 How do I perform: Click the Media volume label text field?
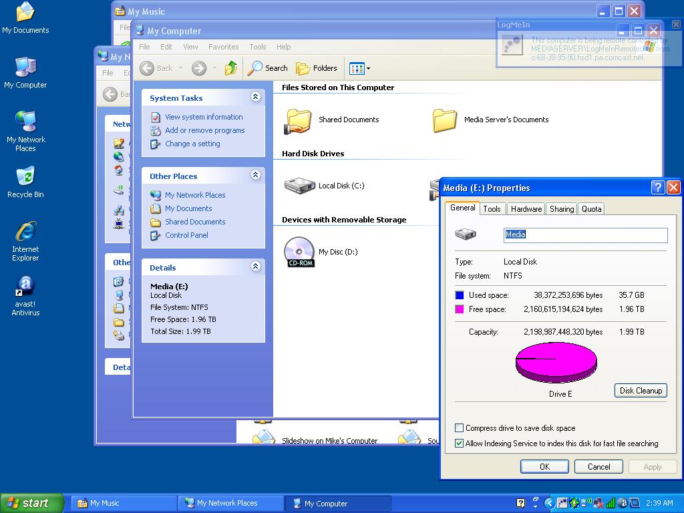(585, 234)
